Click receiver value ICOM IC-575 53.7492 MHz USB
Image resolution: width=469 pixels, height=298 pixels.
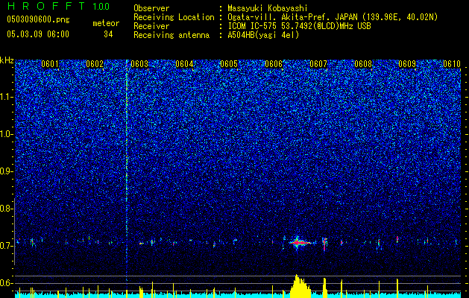[x=299, y=26]
